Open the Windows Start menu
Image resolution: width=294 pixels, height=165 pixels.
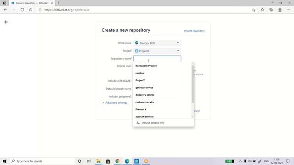point(5,161)
